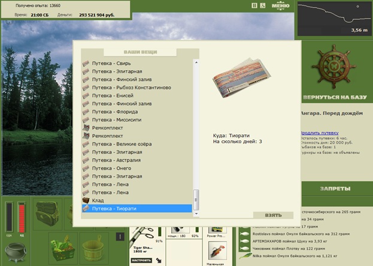Click ticket icon beside Путевка - Тиорати
373x266 pixels.
click(x=86, y=208)
